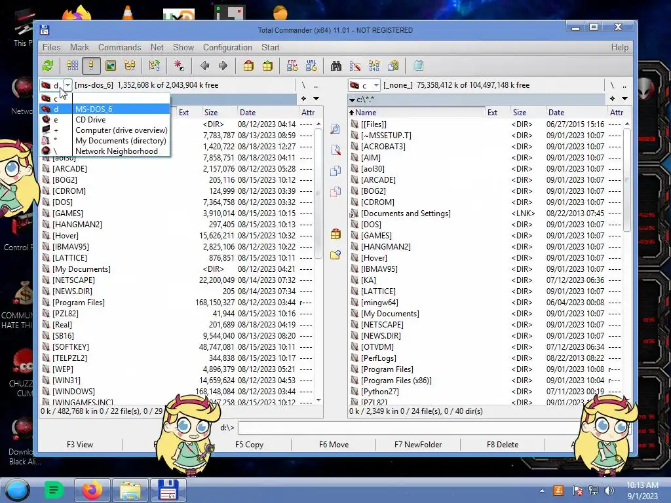Select CD Drive e in the list
Screen dimensions: 671x503
[105, 120]
